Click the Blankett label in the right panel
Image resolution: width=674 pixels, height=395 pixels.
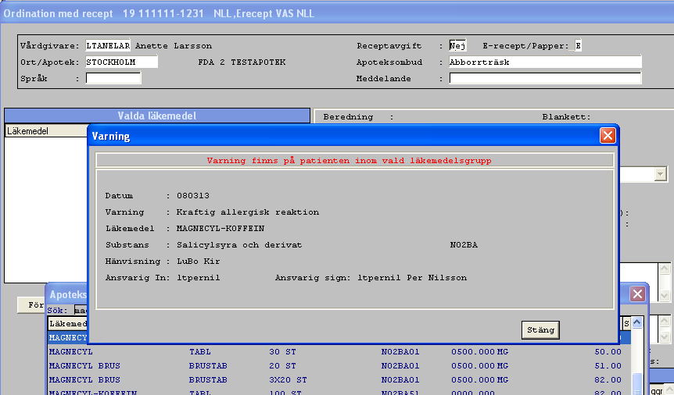[x=566, y=117]
